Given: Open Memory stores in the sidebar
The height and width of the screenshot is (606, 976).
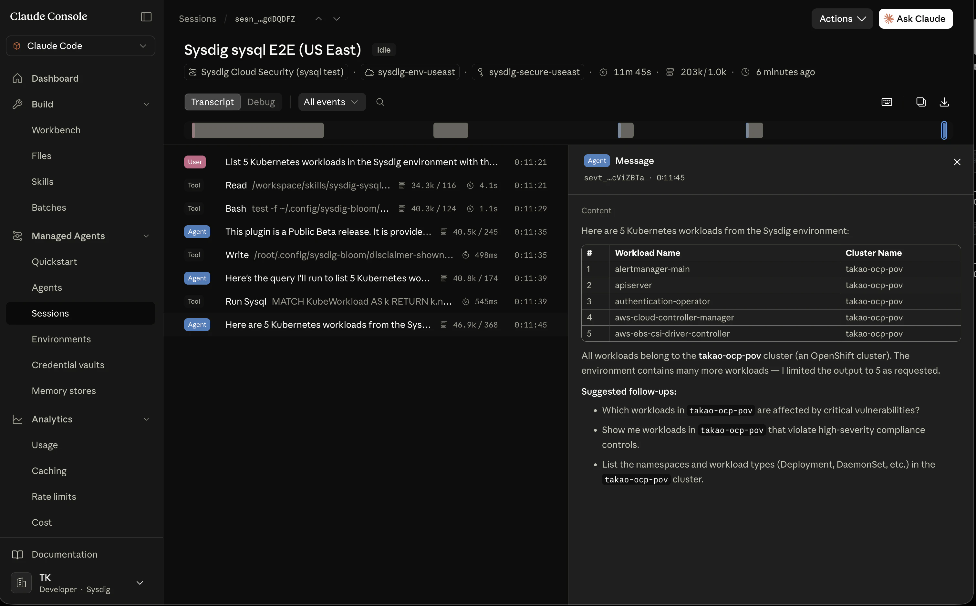Looking at the screenshot, I should pyautogui.click(x=64, y=391).
